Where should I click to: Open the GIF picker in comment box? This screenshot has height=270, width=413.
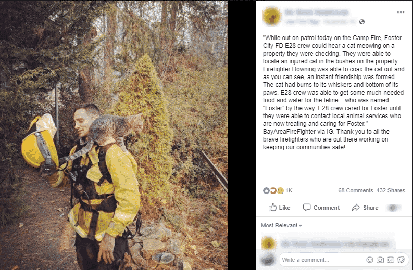[391, 260]
